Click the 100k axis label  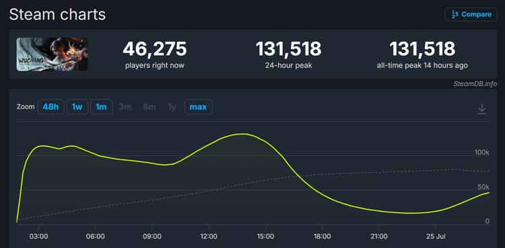pyautogui.click(x=482, y=153)
